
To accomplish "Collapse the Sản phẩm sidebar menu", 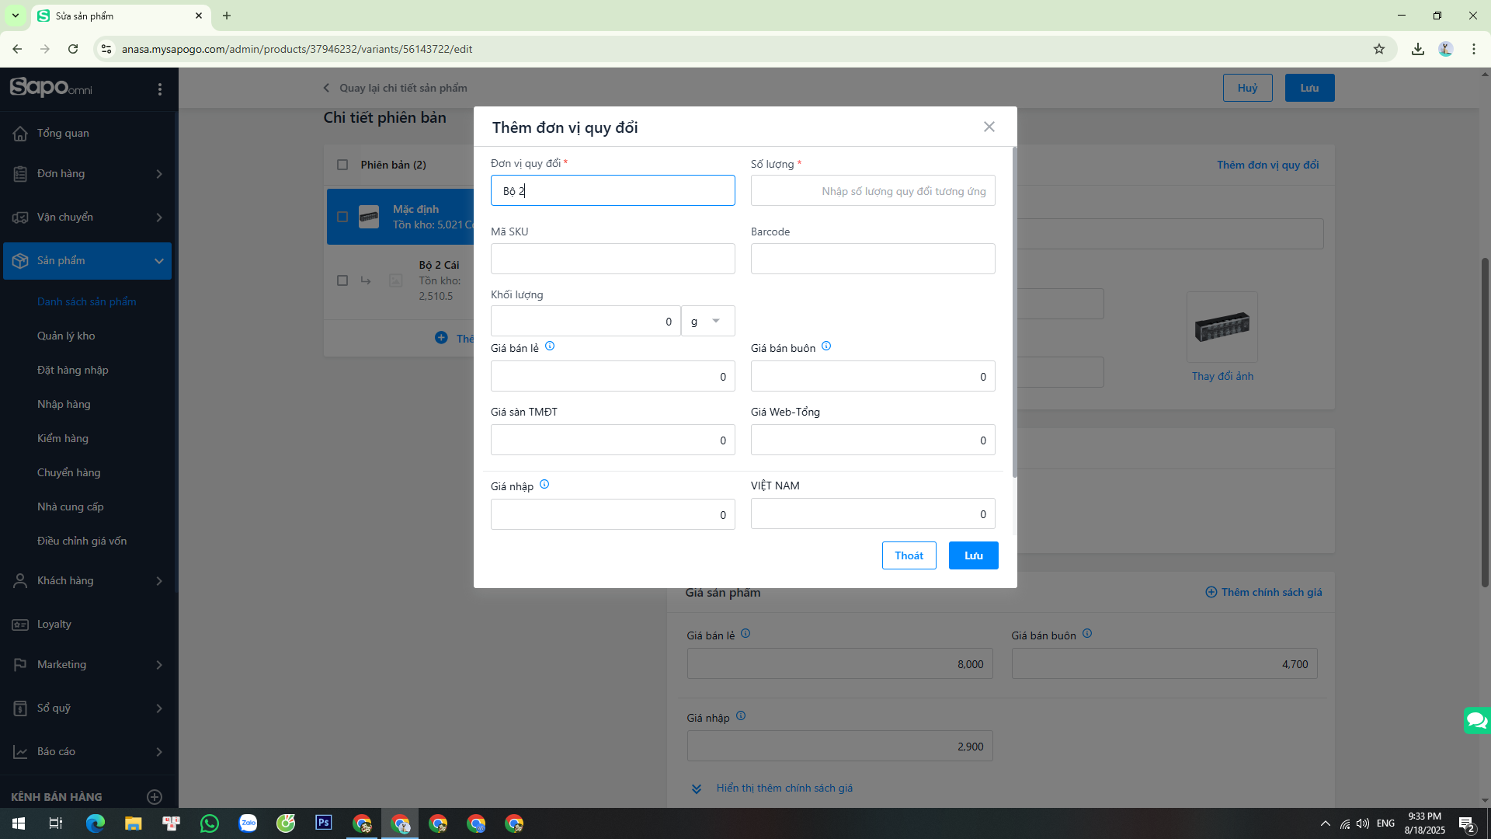I will click(159, 261).
